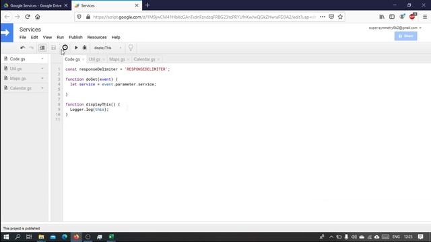Close the Util.gs editor tab
This screenshot has width=431, height=242.
pos(104,60)
